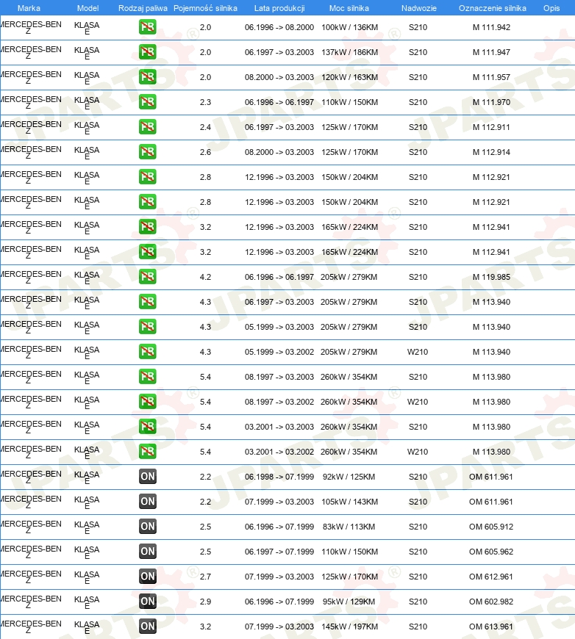
Task: Click the power value 100kW / 136KM
Action: [x=349, y=27]
